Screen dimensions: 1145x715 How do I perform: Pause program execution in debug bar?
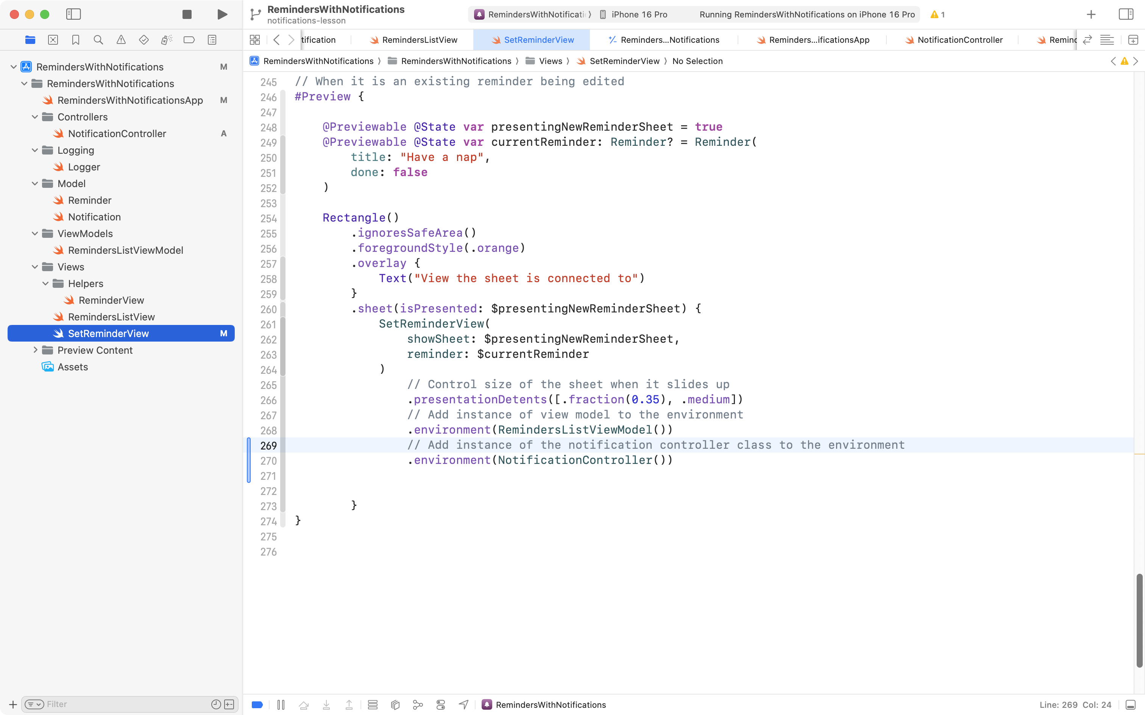[281, 705]
